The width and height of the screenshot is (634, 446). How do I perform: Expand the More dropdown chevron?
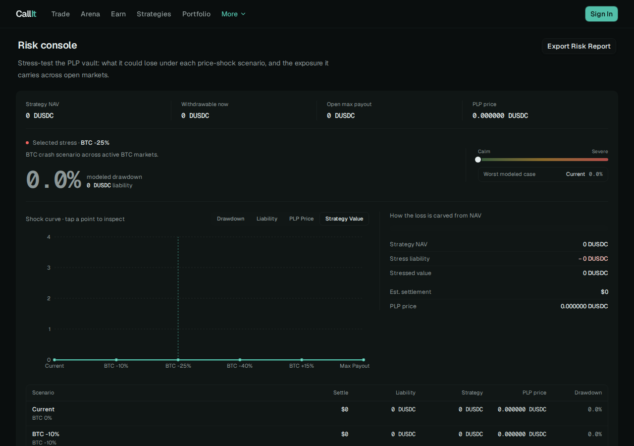[x=243, y=14]
